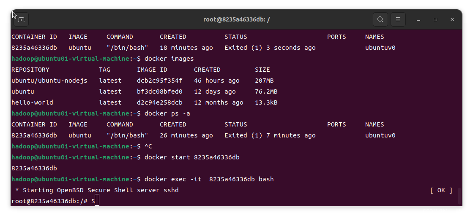Click the terminal scrollbar handle
Screen dimensions: 473x218
[459, 196]
